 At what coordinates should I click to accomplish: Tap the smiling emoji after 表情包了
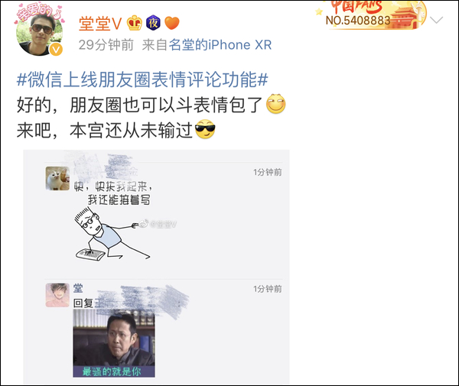coord(275,104)
